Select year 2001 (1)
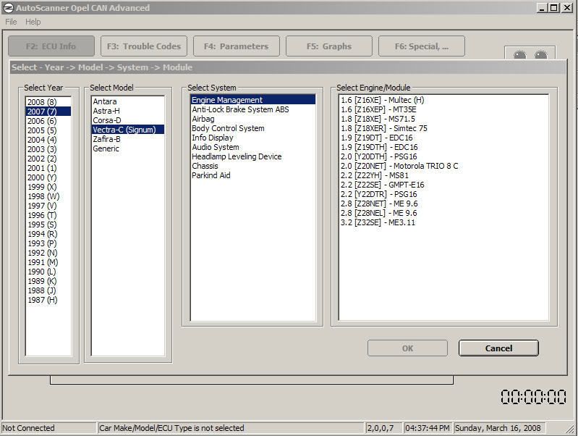Screen dimensions: 578x436 point(48,168)
